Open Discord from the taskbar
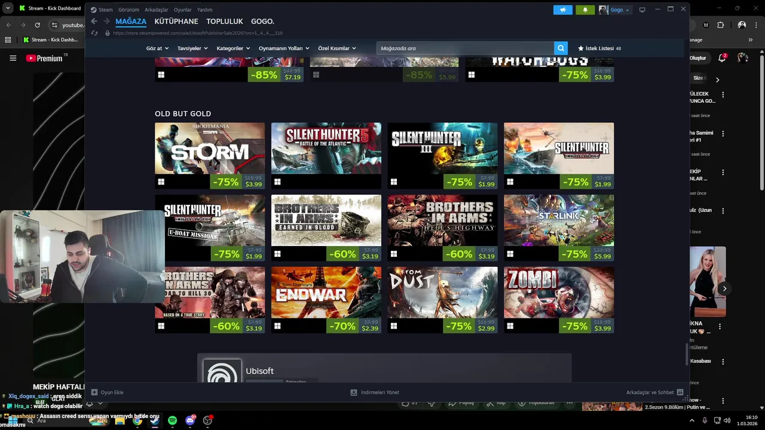765x430 pixels. coord(190,420)
